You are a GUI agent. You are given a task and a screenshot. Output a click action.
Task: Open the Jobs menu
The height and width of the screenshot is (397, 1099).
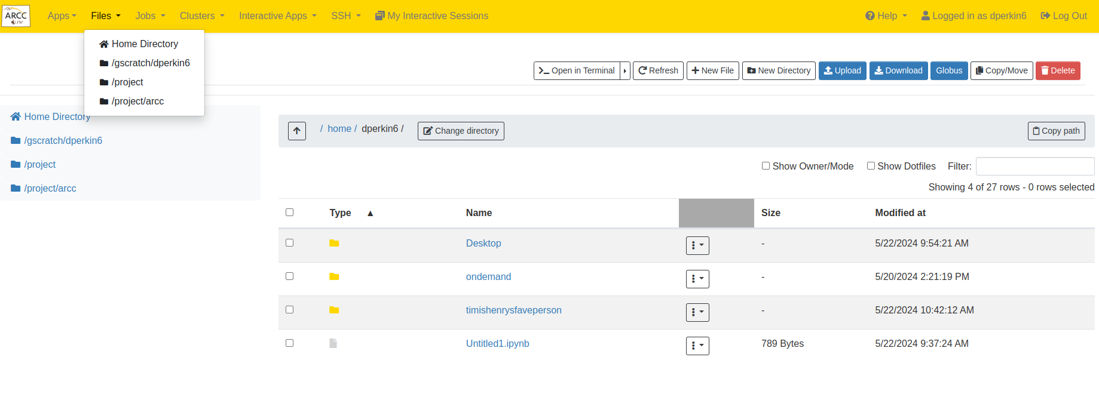click(150, 16)
